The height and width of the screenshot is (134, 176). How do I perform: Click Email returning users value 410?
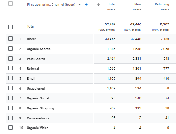click(166, 79)
